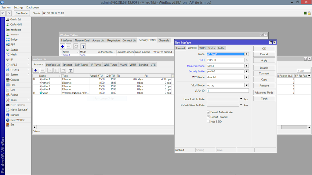Click Exit in sidebar
Viewport: 312px width, 175px height.
(12, 125)
